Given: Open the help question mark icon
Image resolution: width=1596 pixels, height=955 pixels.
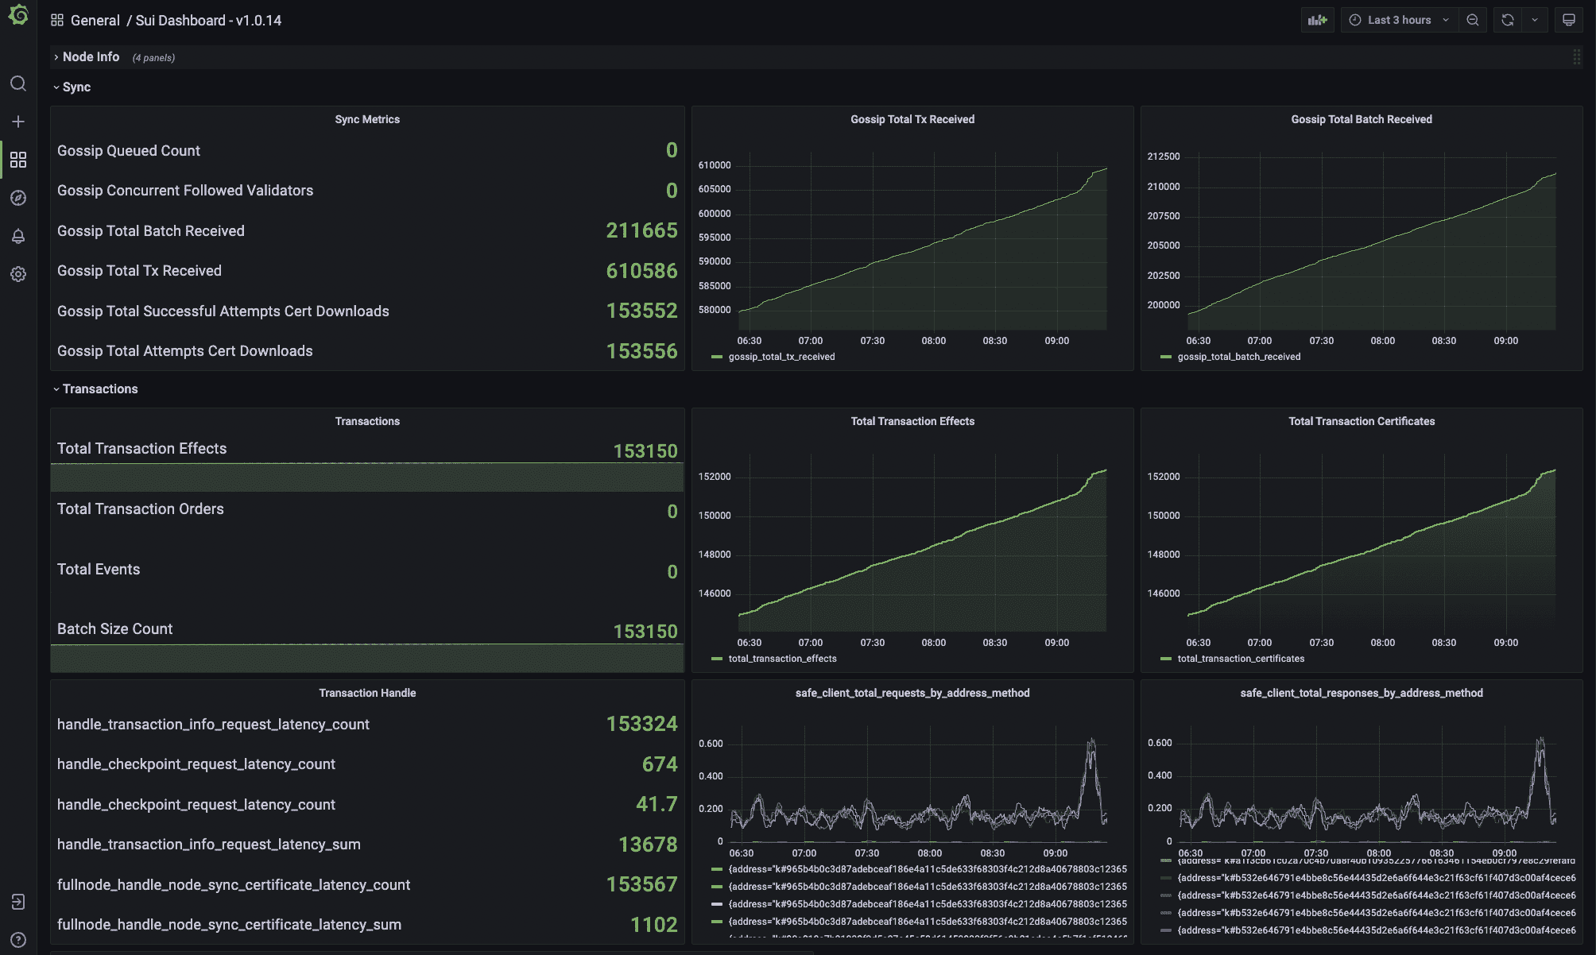Looking at the screenshot, I should point(18,939).
